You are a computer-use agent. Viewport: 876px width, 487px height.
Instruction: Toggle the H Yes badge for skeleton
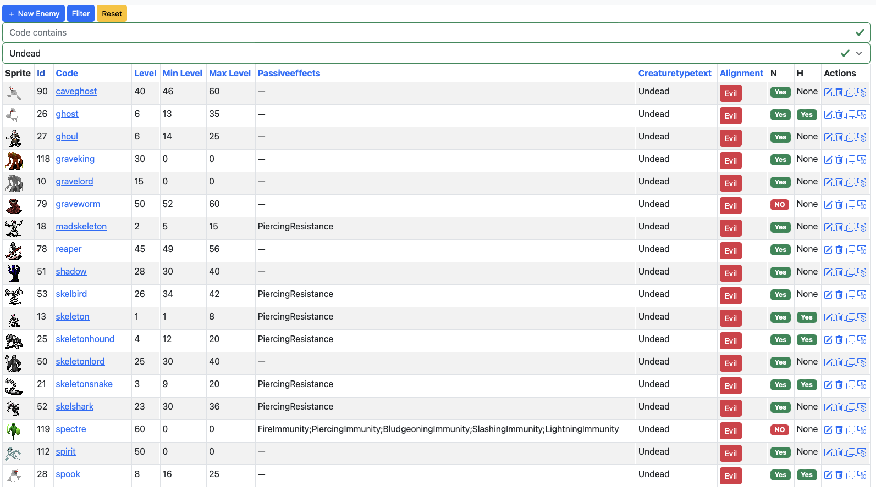tap(807, 317)
